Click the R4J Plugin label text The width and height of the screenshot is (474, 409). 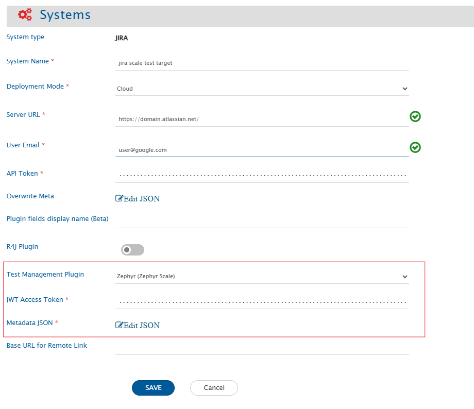22,247
